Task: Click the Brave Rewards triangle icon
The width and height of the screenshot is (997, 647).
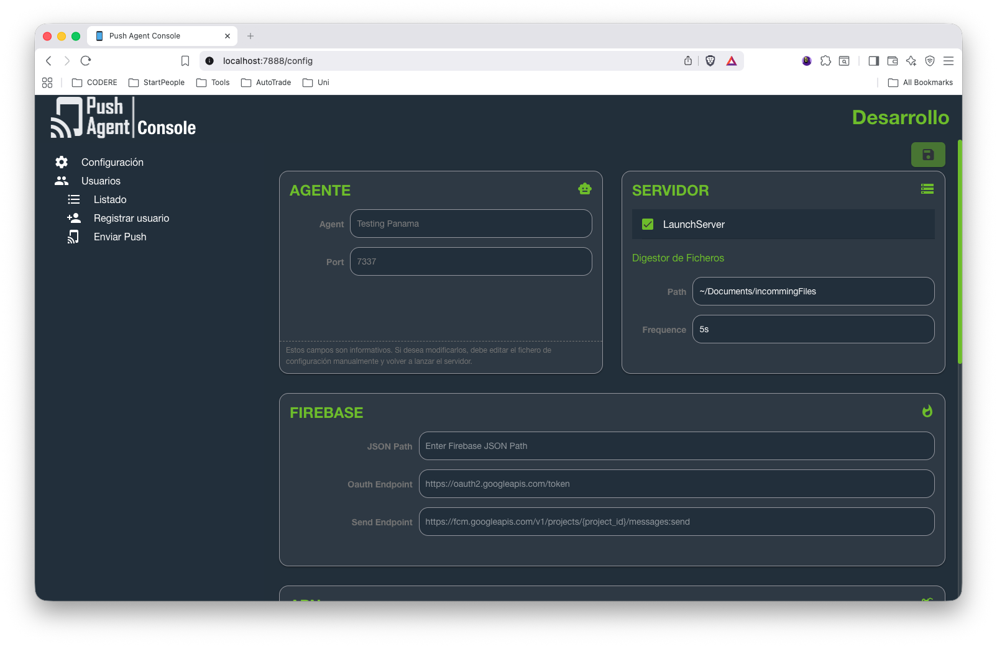Action: point(732,61)
